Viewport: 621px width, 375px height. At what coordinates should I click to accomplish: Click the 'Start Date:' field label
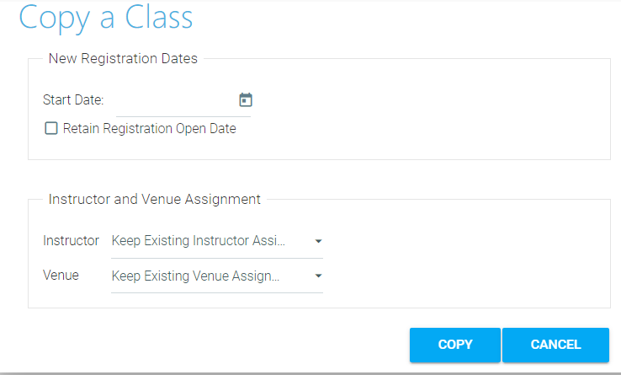(x=73, y=100)
